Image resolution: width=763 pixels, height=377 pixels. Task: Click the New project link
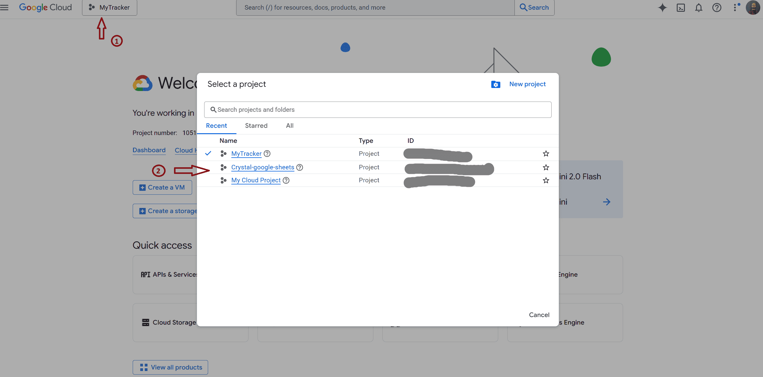(x=527, y=84)
